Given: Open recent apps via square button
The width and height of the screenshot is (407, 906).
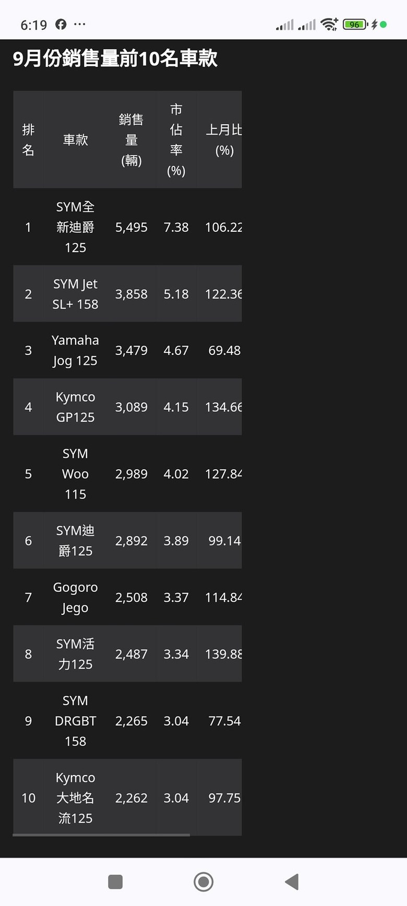Looking at the screenshot, I should click(x=115, y=882).
